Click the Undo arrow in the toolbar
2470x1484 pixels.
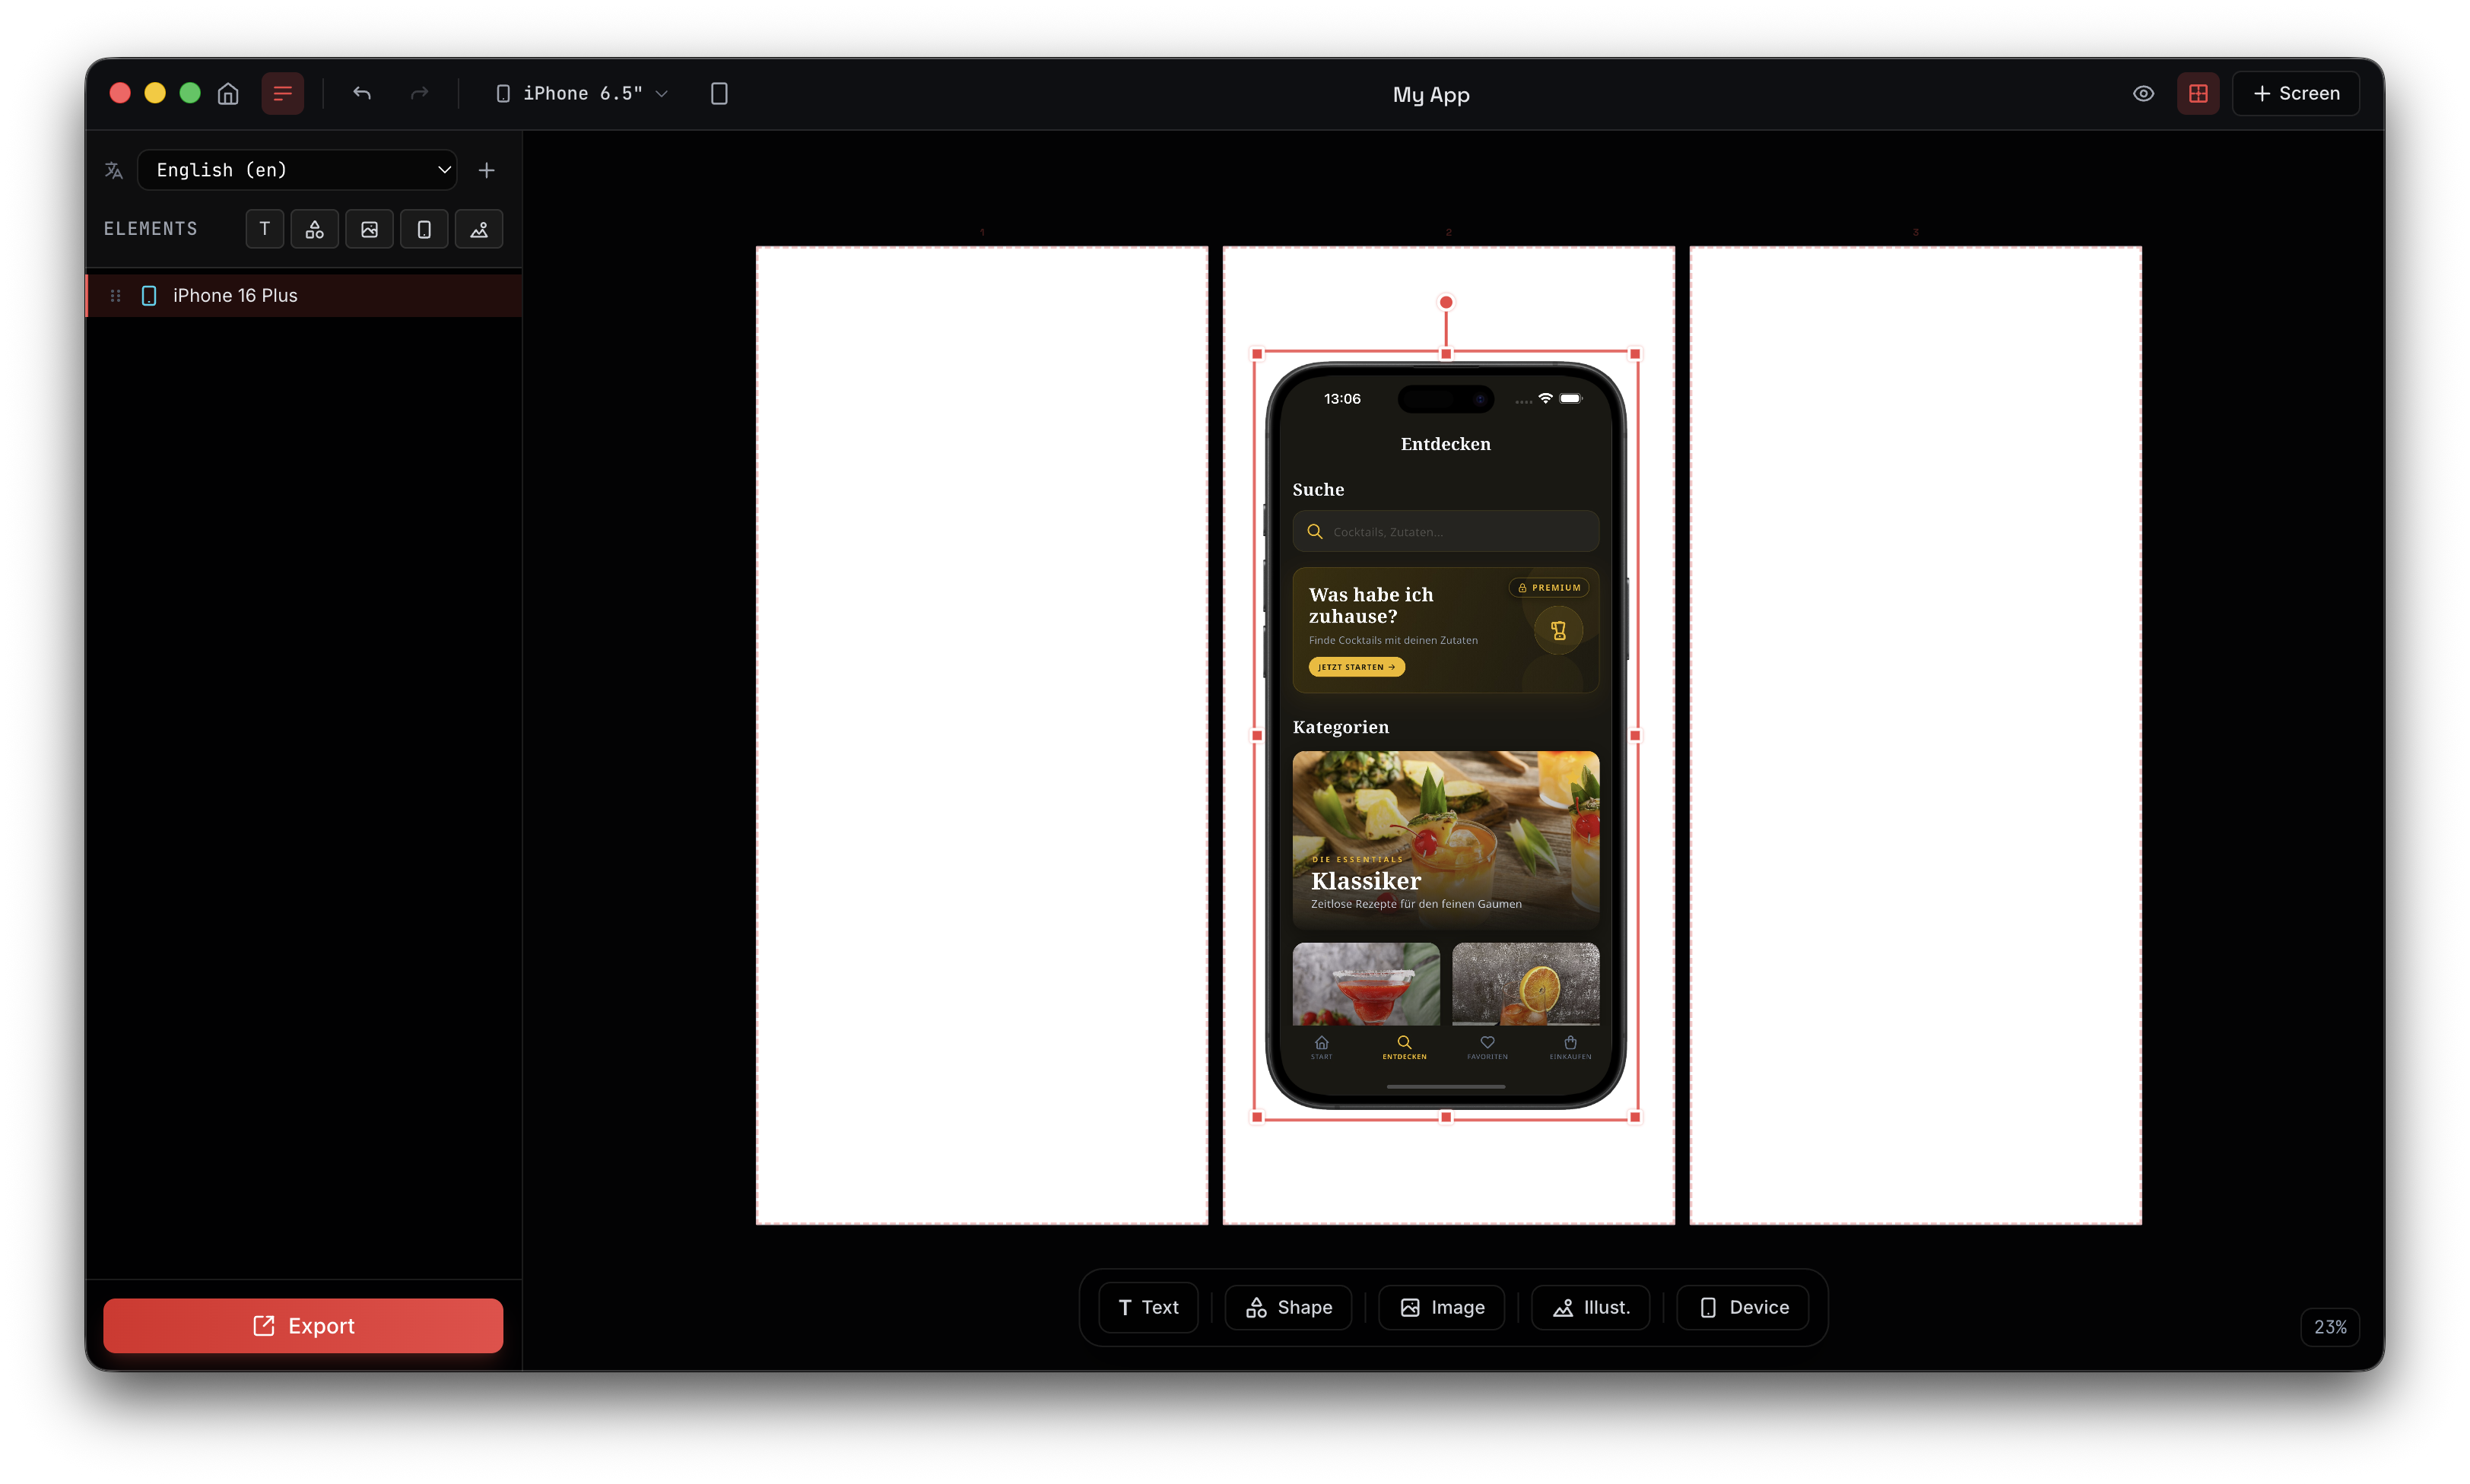(x=361, y=93)
